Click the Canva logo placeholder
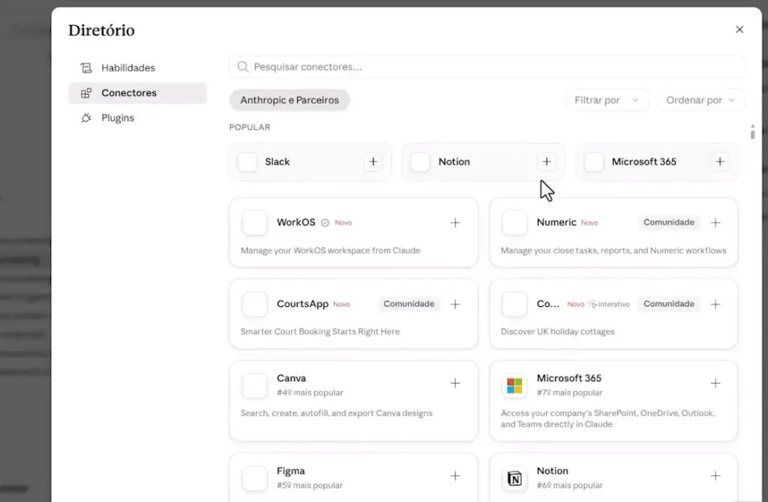768x502 pixels. (255, 386)
